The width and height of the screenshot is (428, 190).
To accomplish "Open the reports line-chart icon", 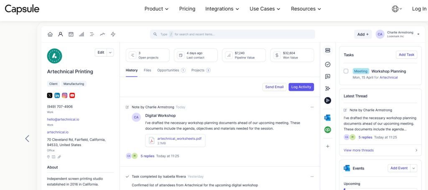I will click(102, 34).
